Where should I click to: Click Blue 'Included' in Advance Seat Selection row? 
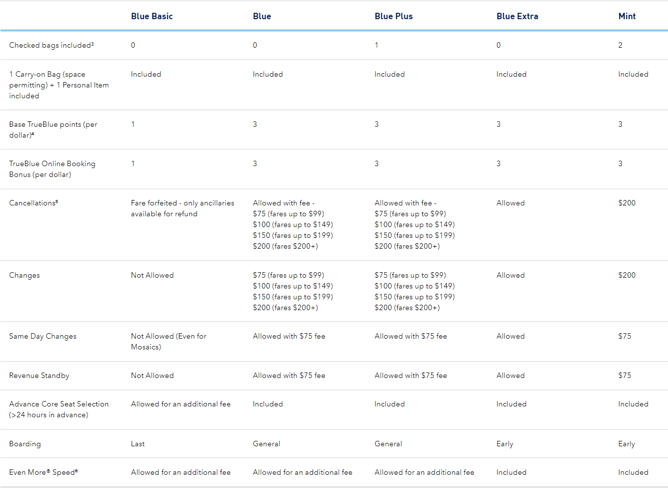point(268,404)
